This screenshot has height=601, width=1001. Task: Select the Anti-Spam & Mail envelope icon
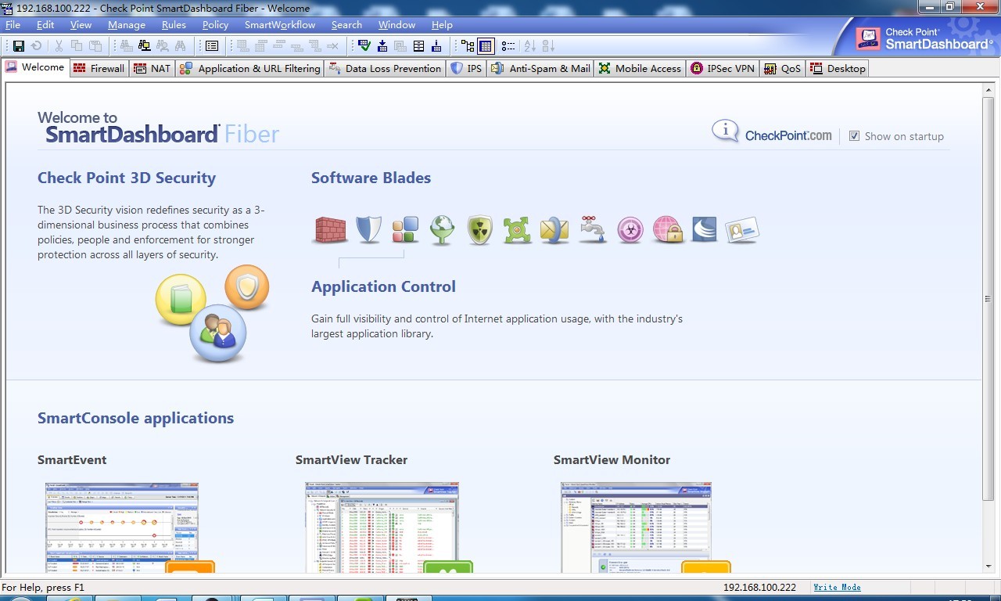(x=554, y=230)
